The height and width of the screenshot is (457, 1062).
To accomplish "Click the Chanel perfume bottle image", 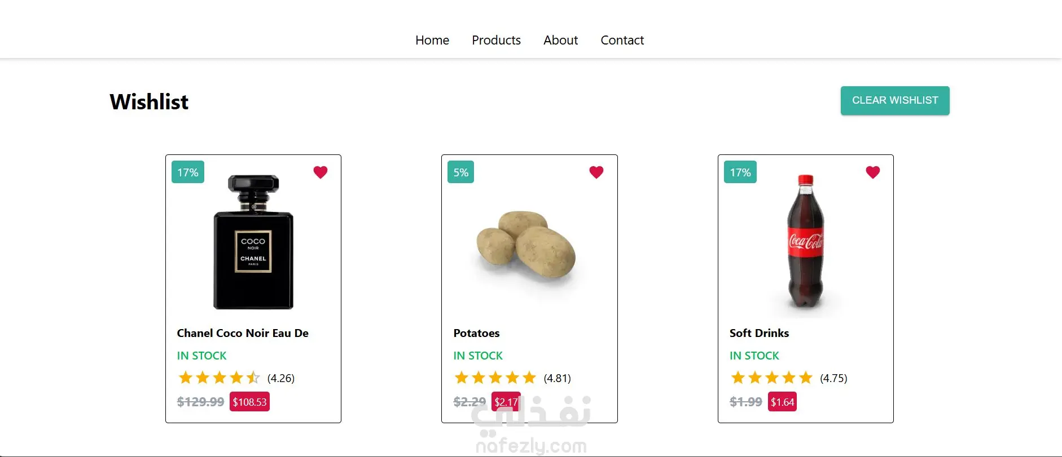I will pos(253,242).
